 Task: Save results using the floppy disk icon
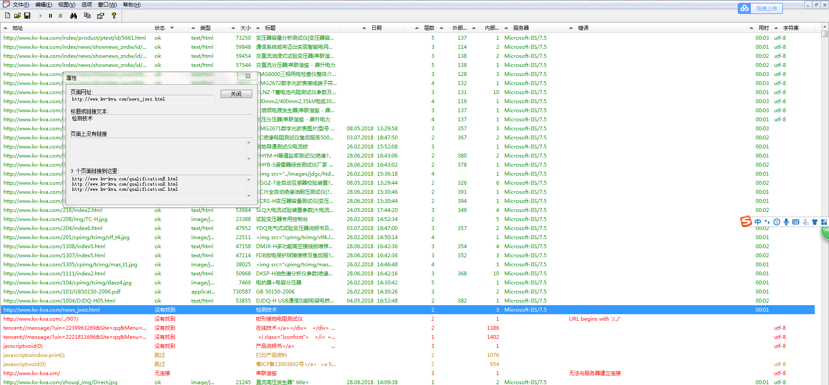point(27,16)
